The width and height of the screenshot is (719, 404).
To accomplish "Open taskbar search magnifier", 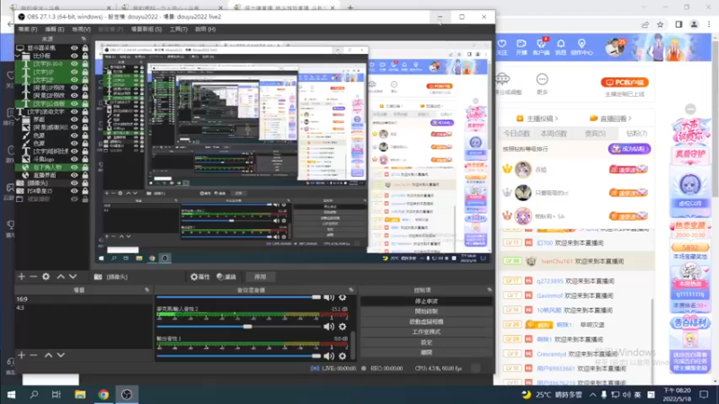I will click(x=34, y=394).
